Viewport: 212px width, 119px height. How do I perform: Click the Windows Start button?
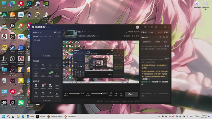(4, 116)
